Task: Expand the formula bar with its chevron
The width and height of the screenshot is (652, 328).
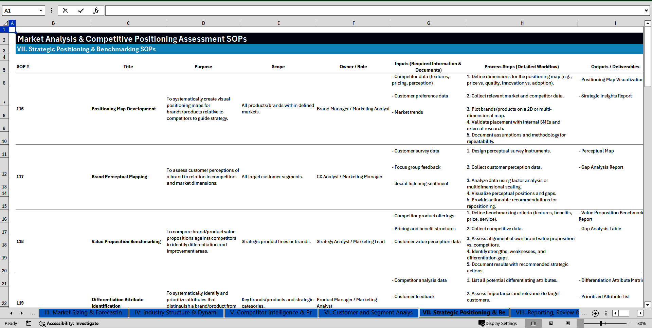Action: point(647,11)
